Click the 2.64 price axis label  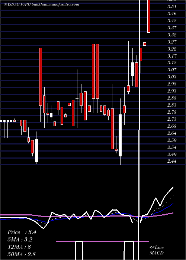(x=171, y=133)
